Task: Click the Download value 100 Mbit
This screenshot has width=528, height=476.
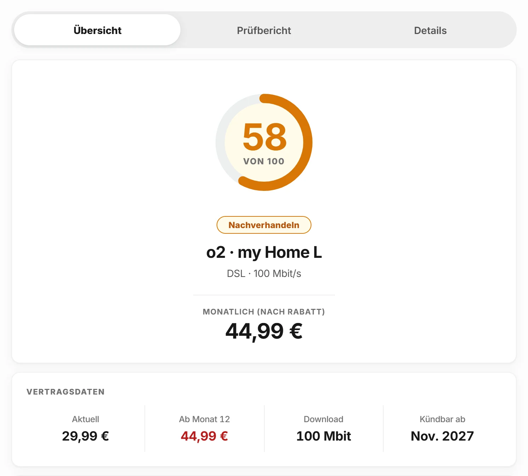Action: point(323,436)
